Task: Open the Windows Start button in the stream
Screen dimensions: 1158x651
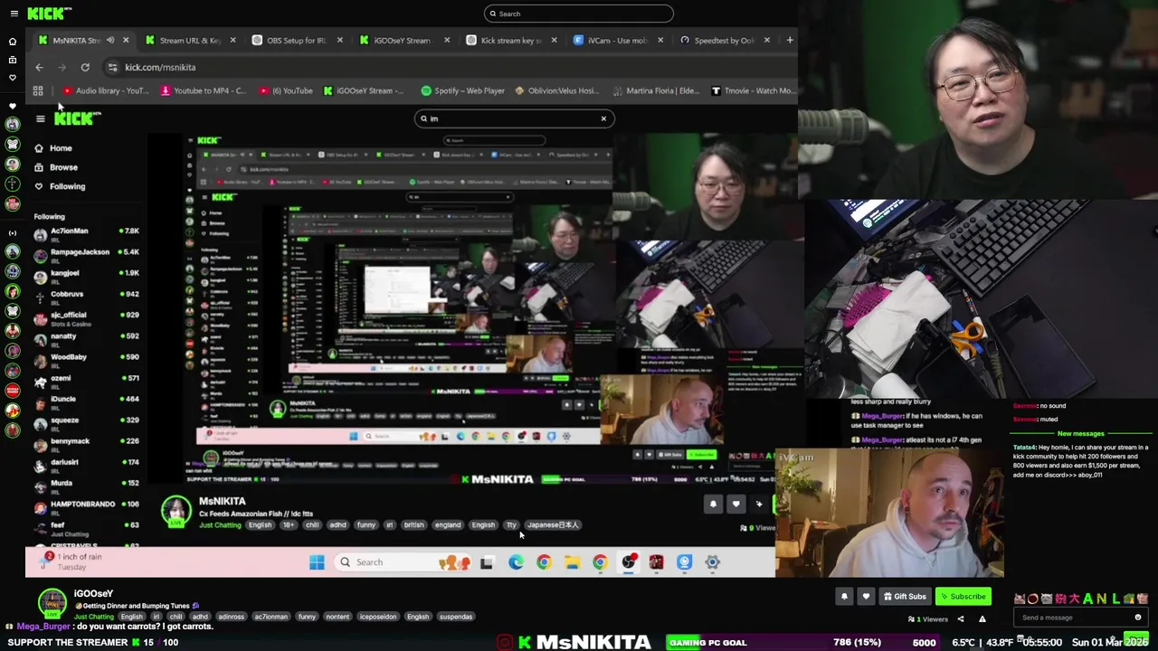Action: tap(317, 562)
